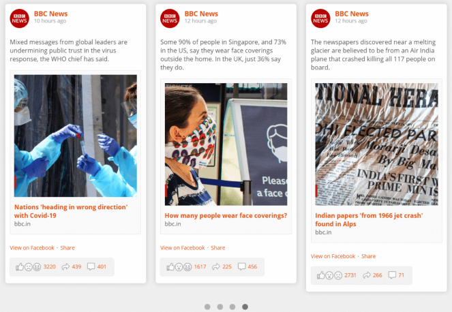Click woman wearing patterned mask photo
The width and height of the screenshot is (452, 312).
[226, 144]
